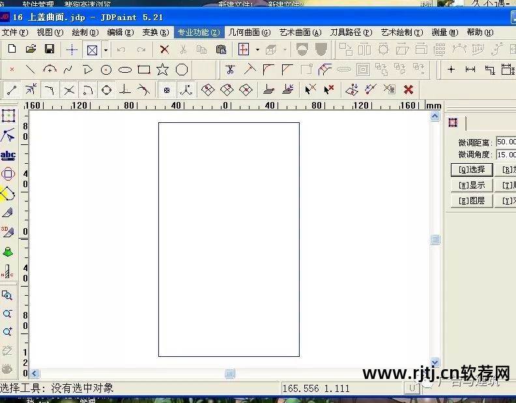Click the scissors trim tool icon
This screenshot has width=516, height=403.
(x=230, y=70)
